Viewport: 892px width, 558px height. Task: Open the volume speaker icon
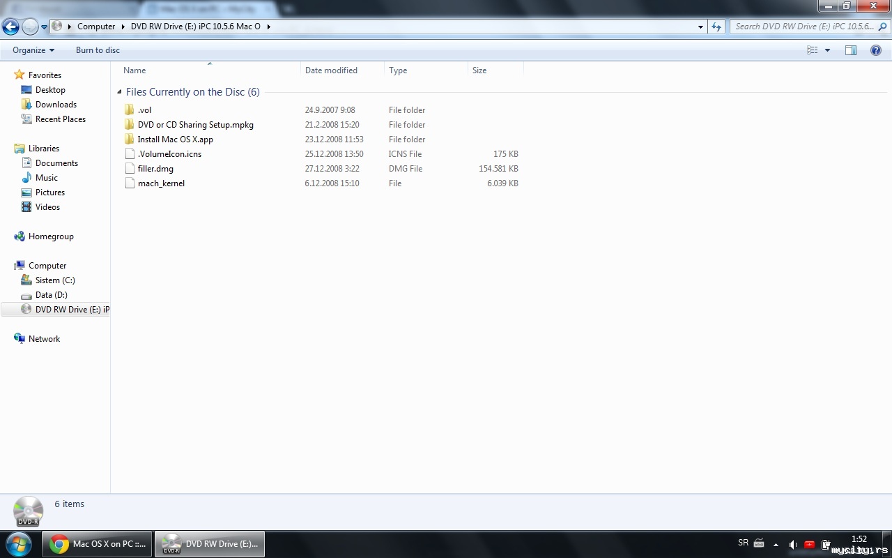click(793, 545)
